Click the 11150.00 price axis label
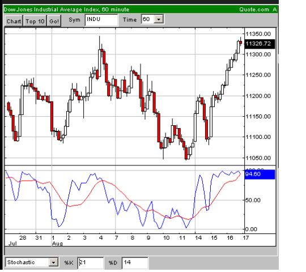 (x=258, y=117)
